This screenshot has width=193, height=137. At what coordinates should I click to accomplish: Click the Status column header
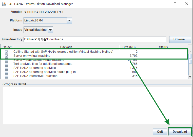coord(163,47)
